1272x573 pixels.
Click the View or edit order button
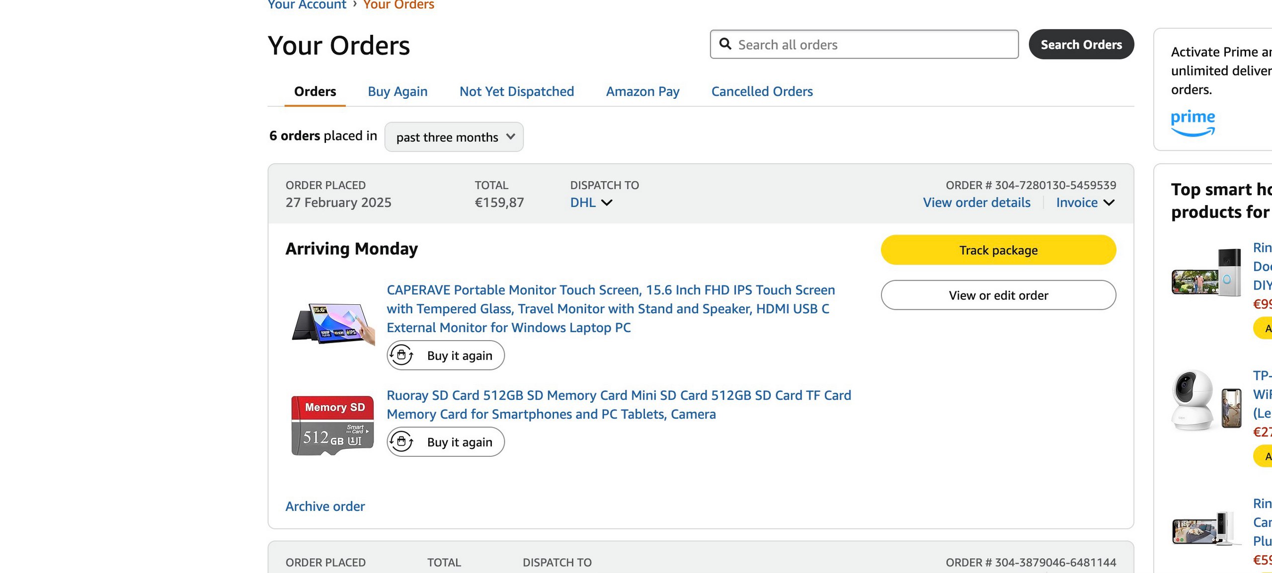(998, 295)
